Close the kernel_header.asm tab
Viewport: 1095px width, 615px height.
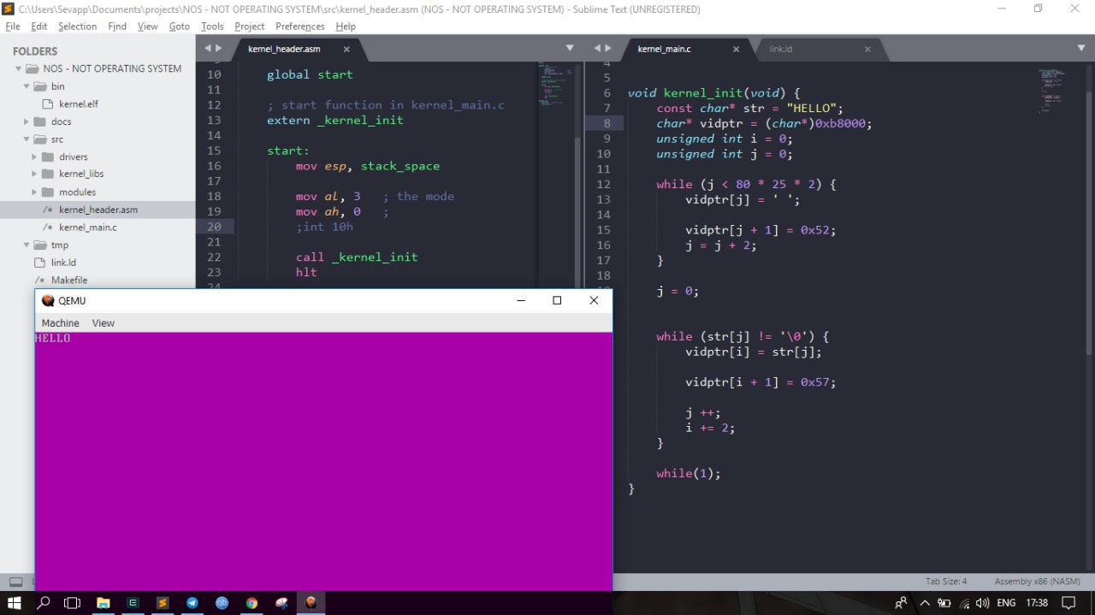[346, 49]
